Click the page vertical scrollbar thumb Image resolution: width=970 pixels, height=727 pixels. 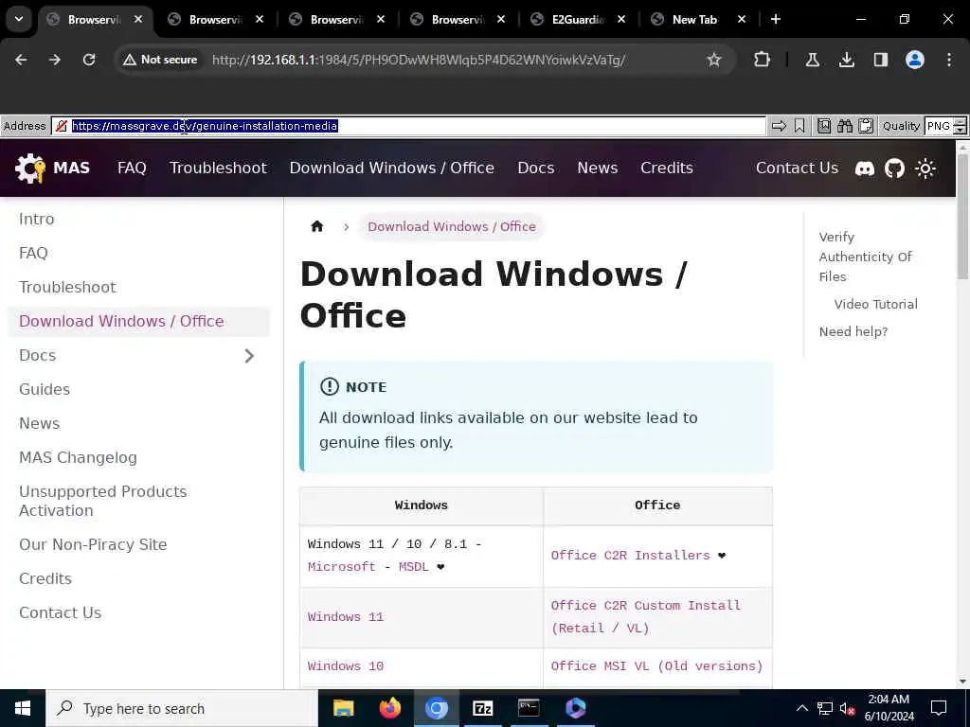962,217
